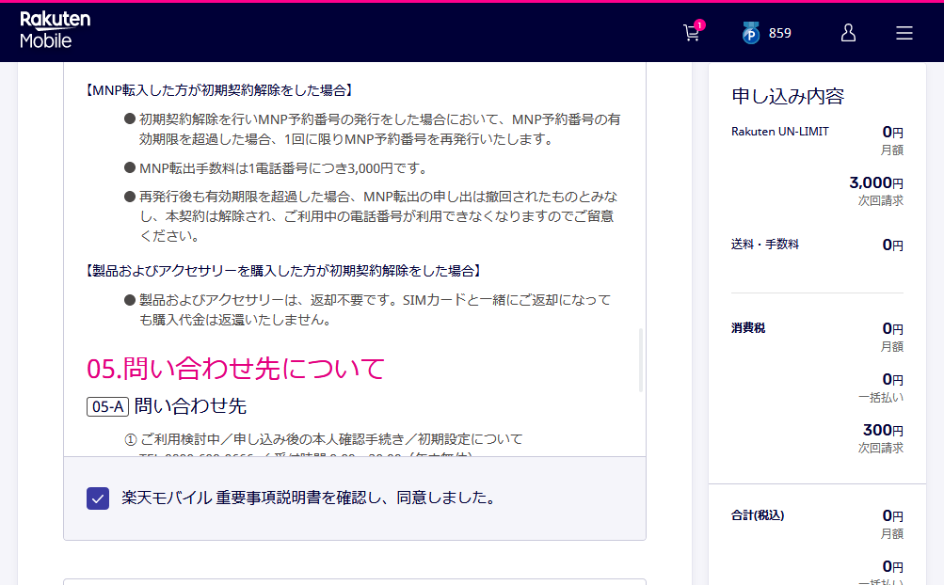
Task: Click the 楽天モバイル 重要事項説明書を確認し、同意しました label
Action: click(x=310, y=498)
